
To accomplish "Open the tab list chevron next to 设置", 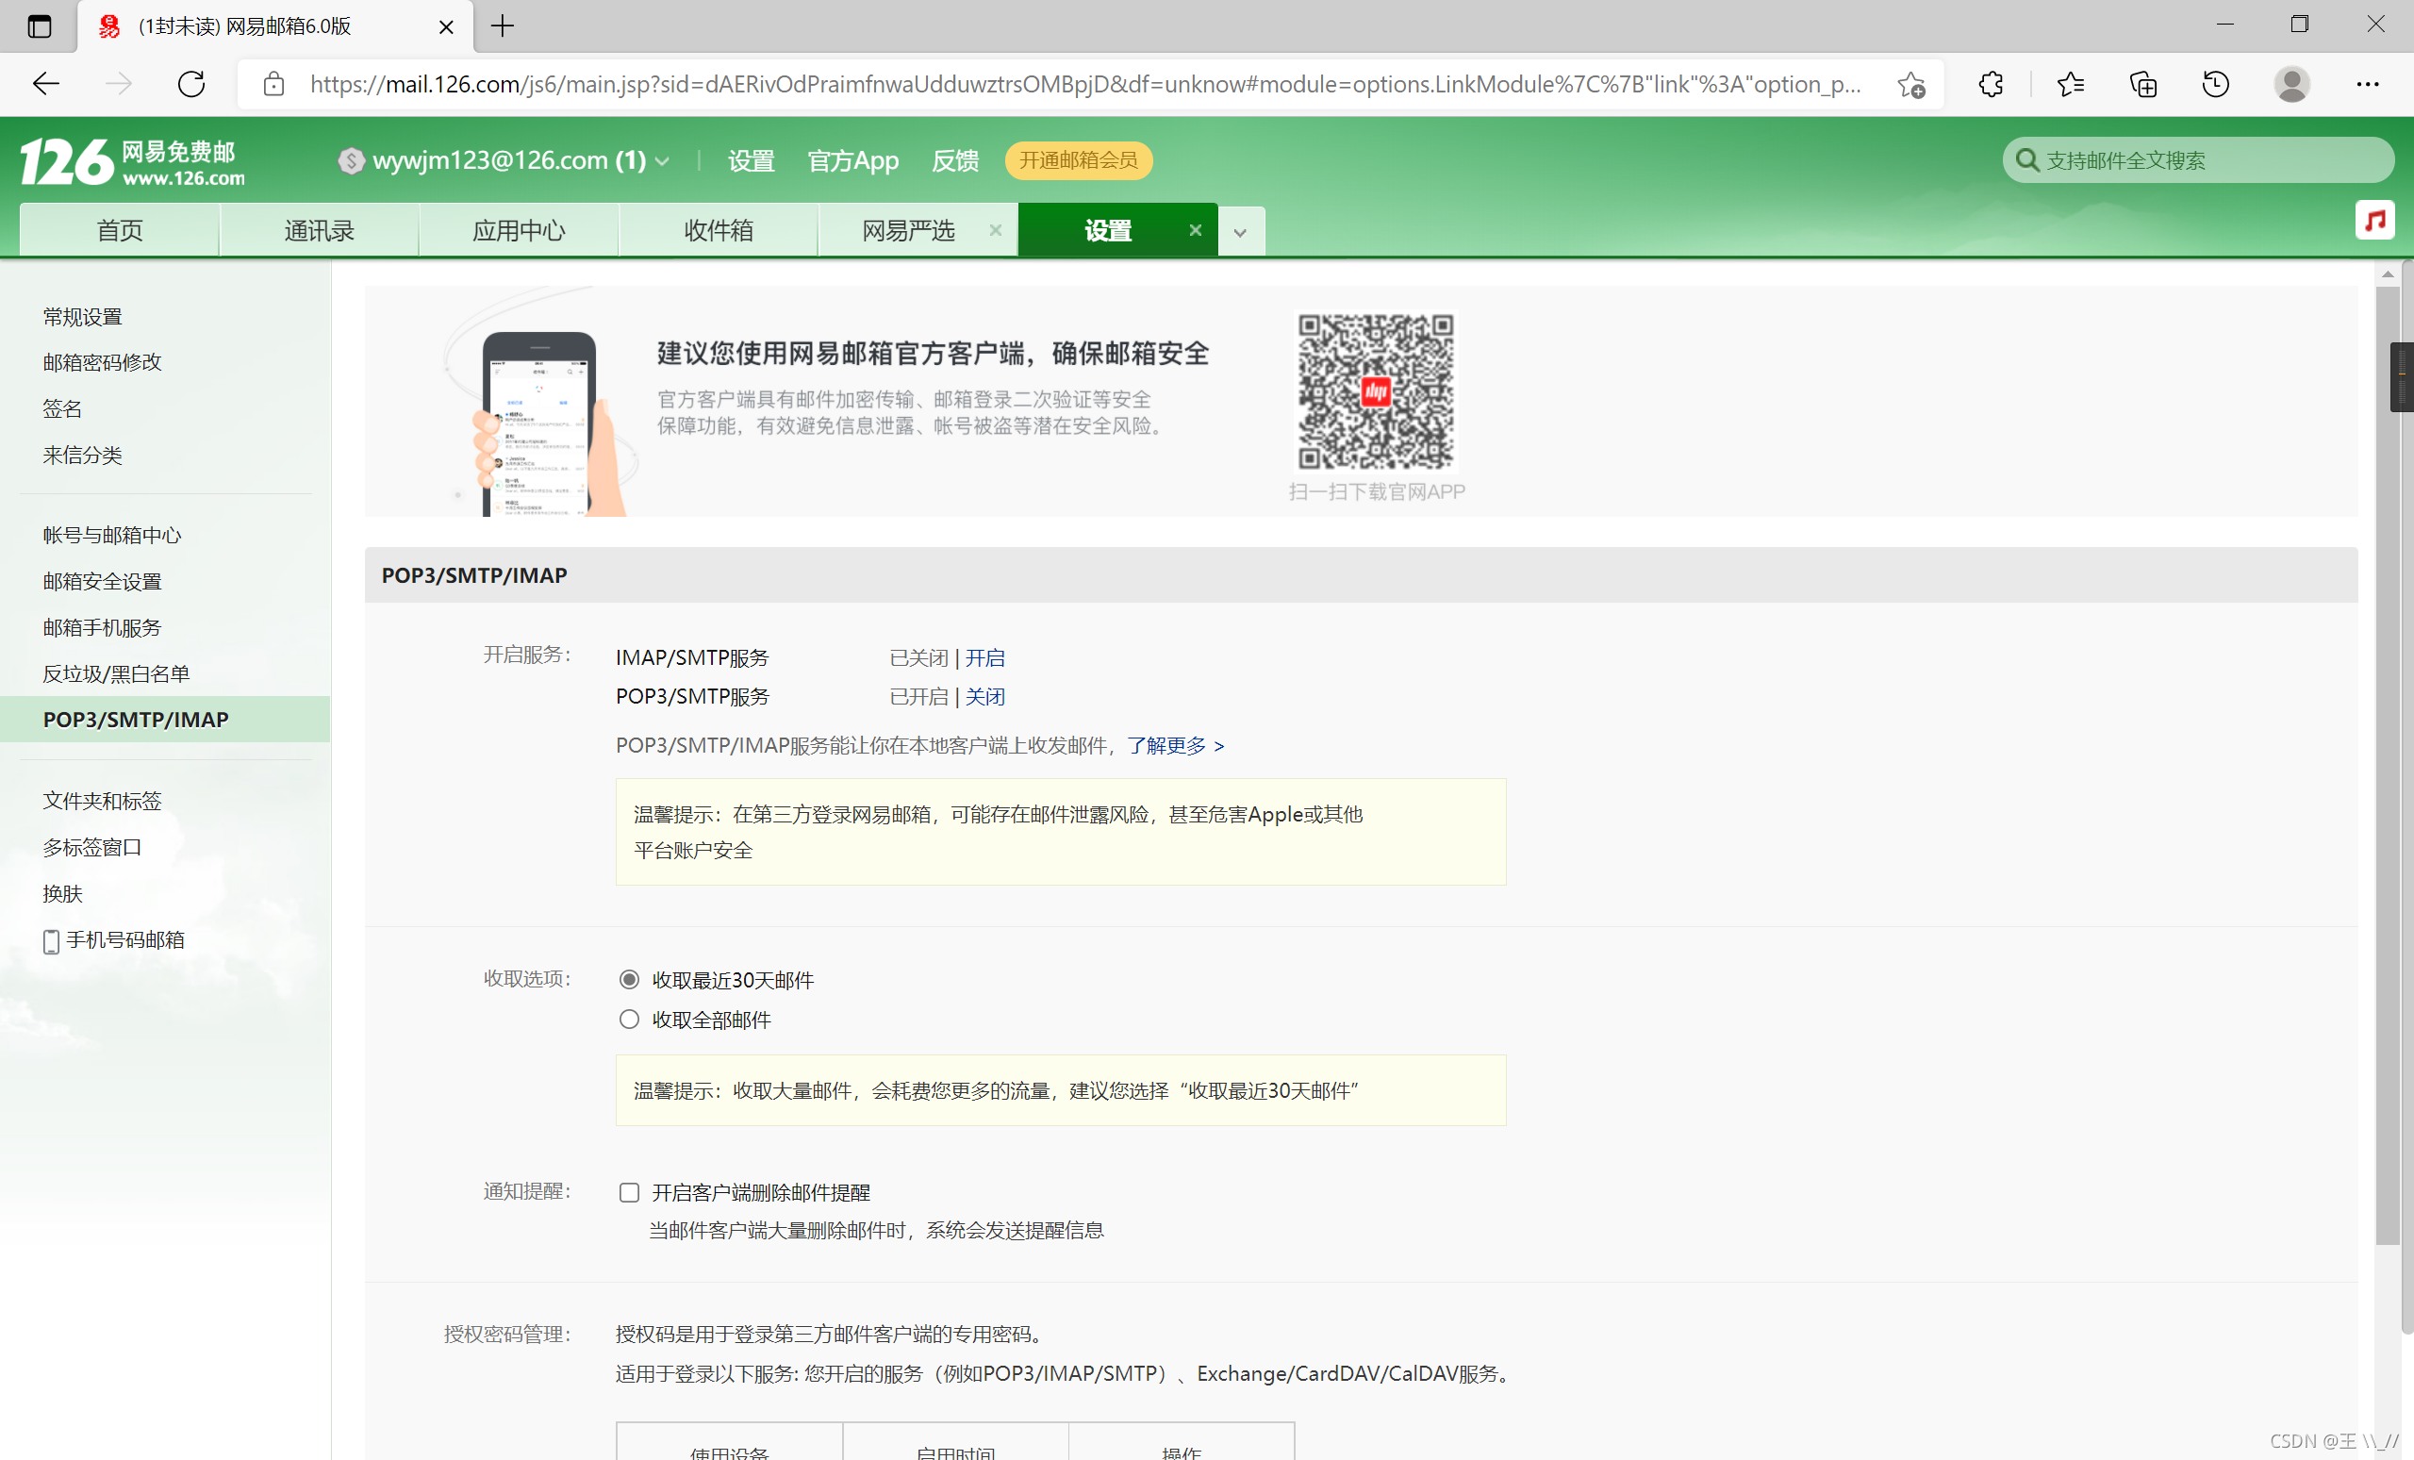I will 1240,229.
